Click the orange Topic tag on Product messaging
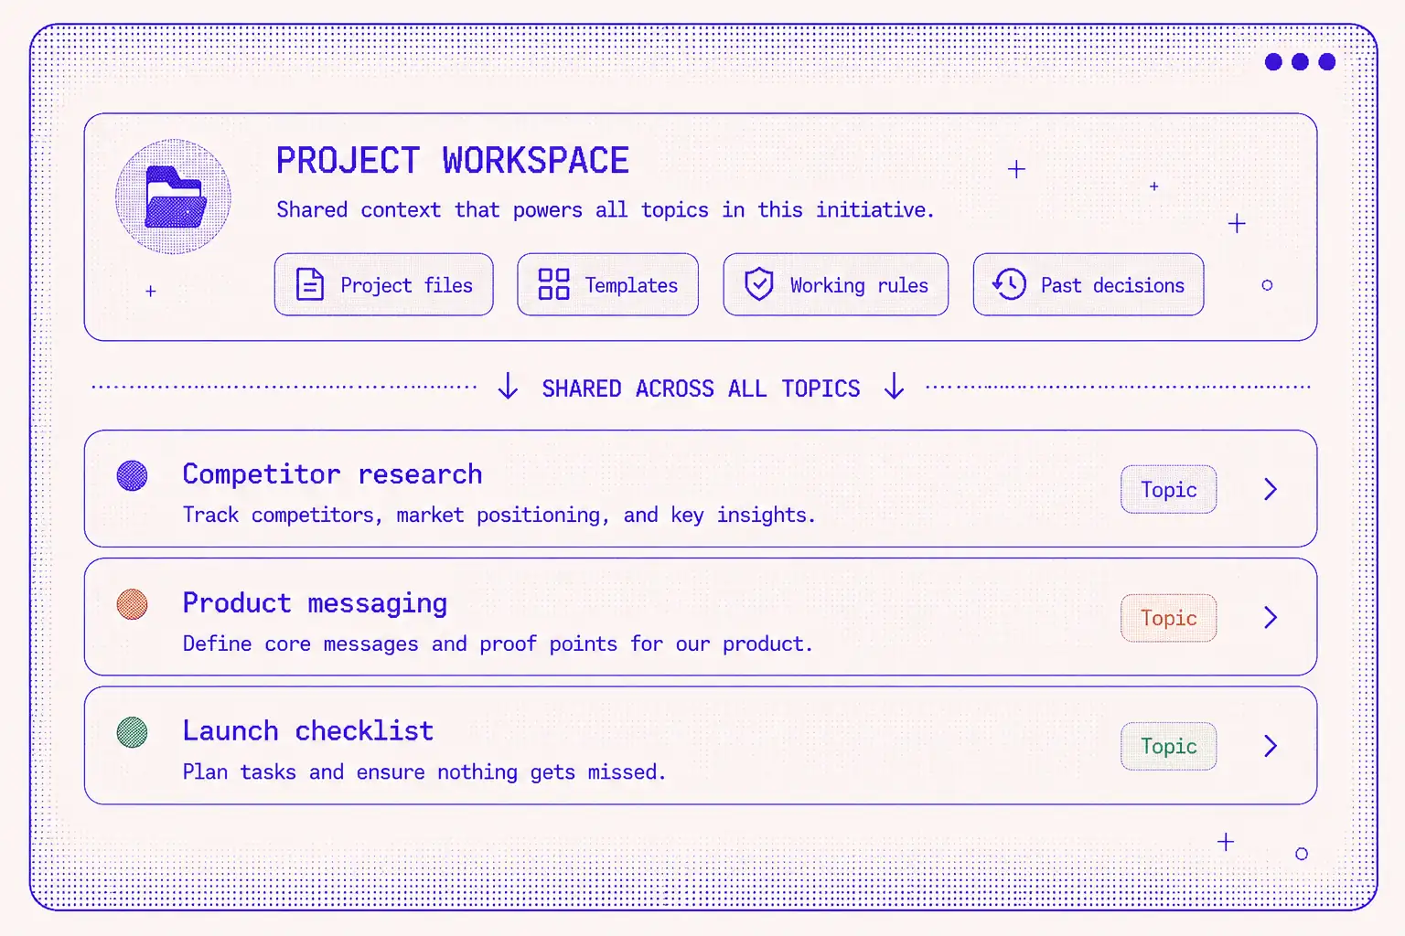The height and width of the screenshot is (936, 1405). coord(1168,618)
